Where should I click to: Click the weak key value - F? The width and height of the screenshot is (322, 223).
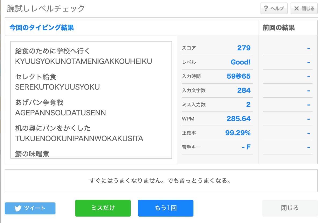(x=246, y=147)
